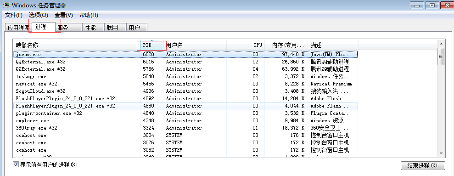Image resolution: width=454 pixels, height=176 pixels.
Task: Click the 结束进程(E) button
Action: 423,165
